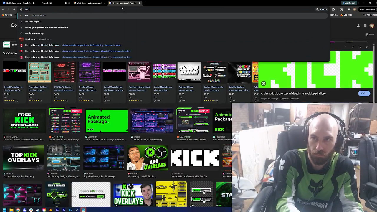Image resolution: width=377 pixels, height=212 pixels.
Task: Open the YouTube Add Overlays video thumbnail
Action: (148, 158)
